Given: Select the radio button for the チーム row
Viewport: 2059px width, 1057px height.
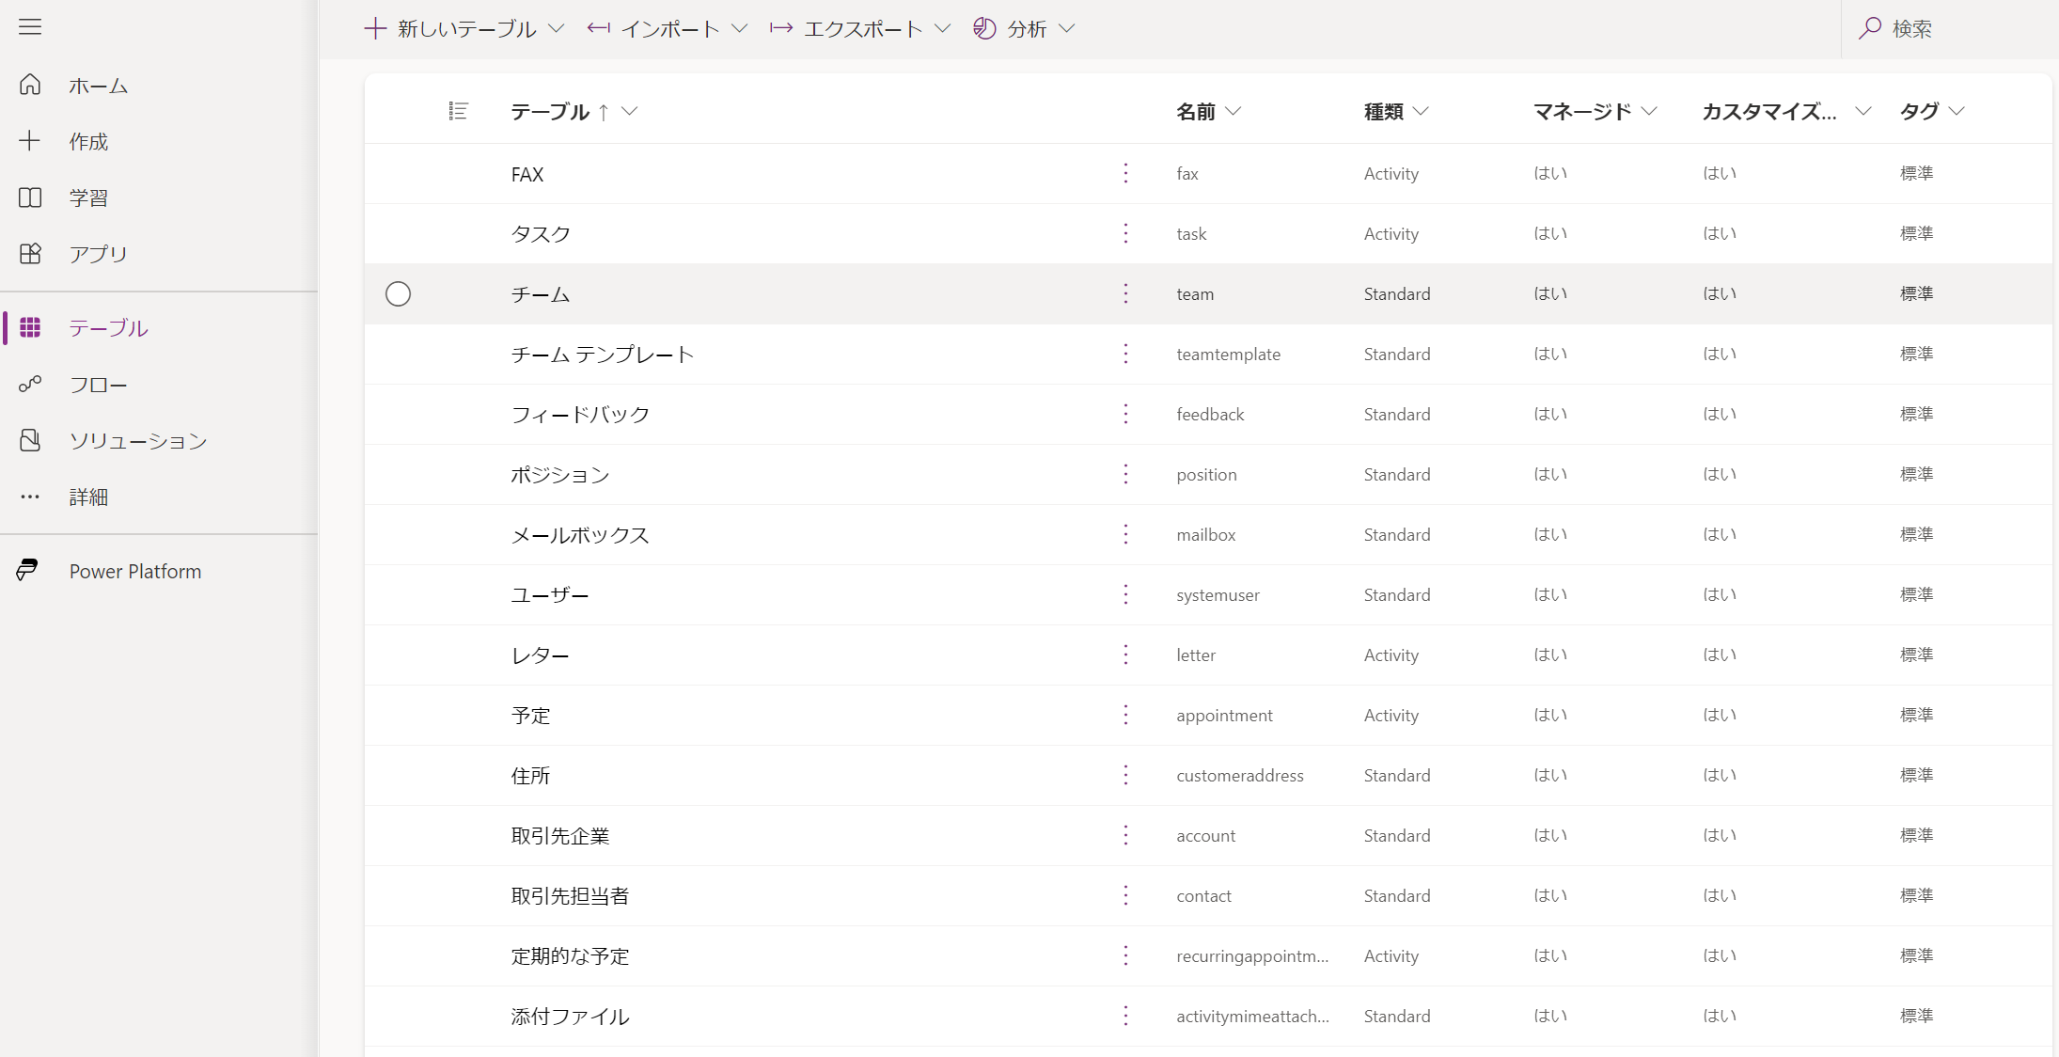Looking at the screenshot, I should (x=398, y=293).
